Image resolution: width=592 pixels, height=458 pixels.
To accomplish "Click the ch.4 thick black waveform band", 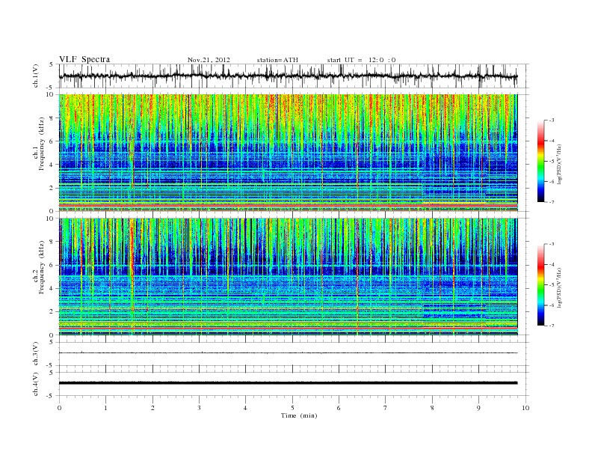I will pyautogui.click(x=289, y=383).
